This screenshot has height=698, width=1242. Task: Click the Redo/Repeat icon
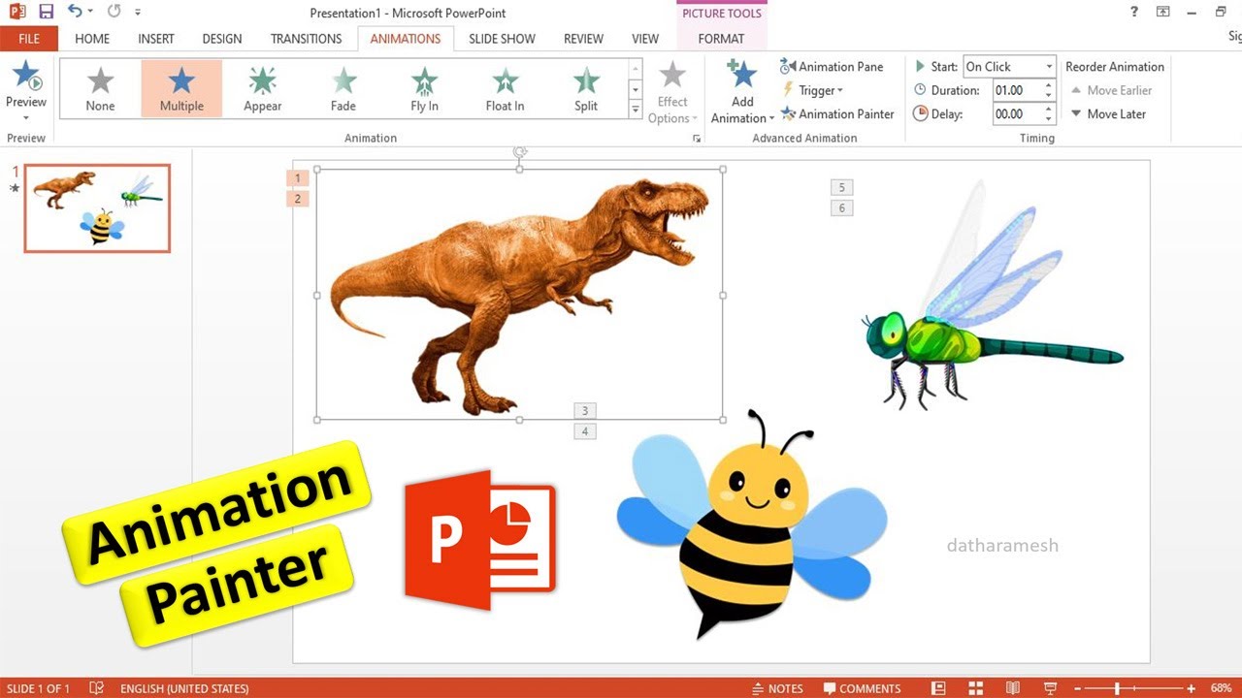(114, 13)
